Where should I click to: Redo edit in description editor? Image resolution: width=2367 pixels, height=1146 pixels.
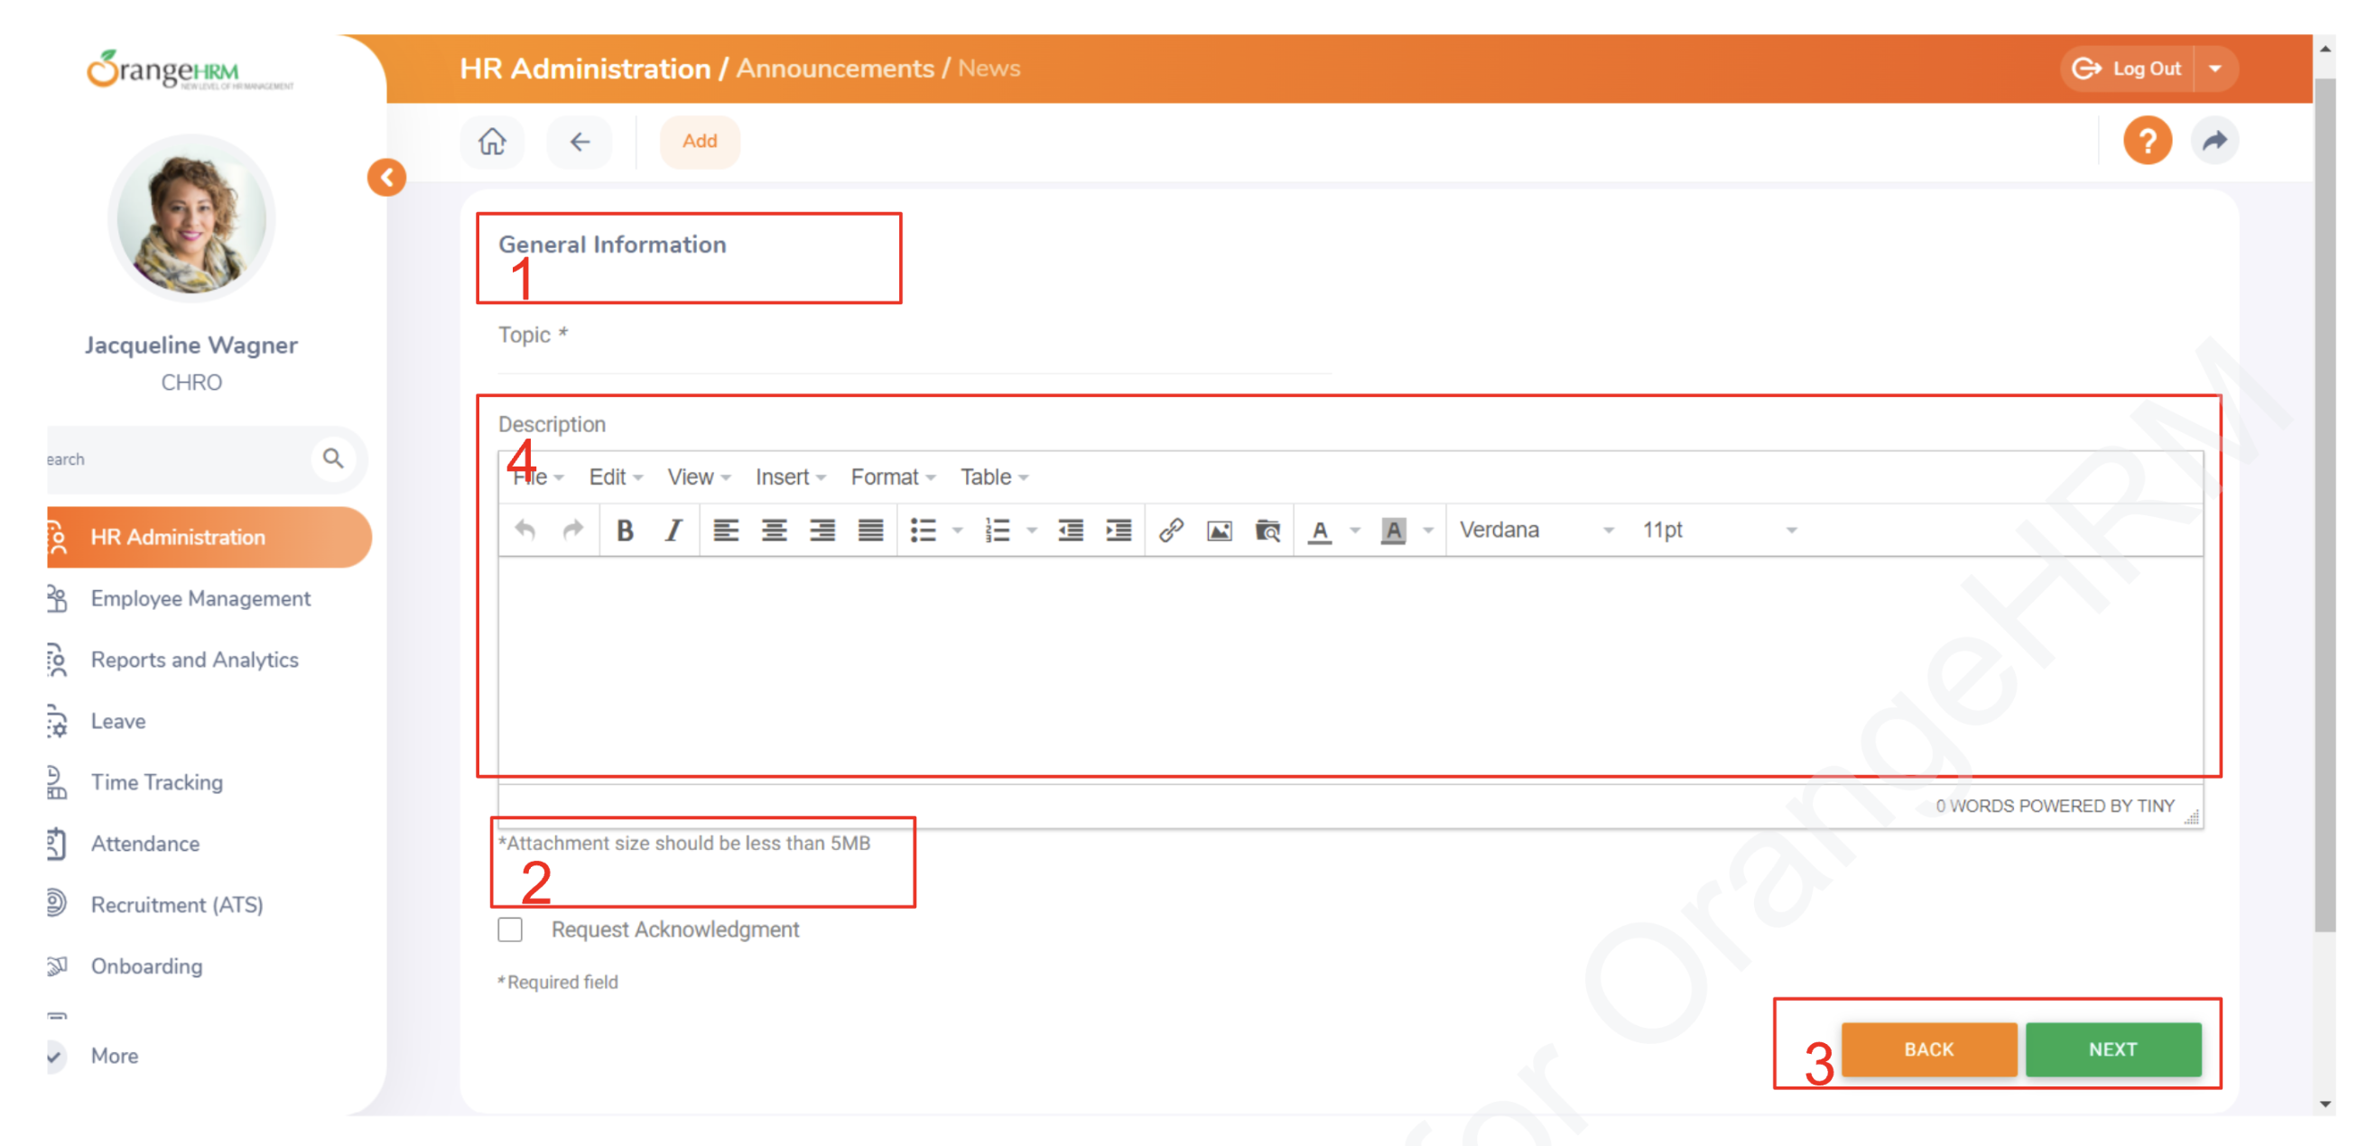point(572,530)
